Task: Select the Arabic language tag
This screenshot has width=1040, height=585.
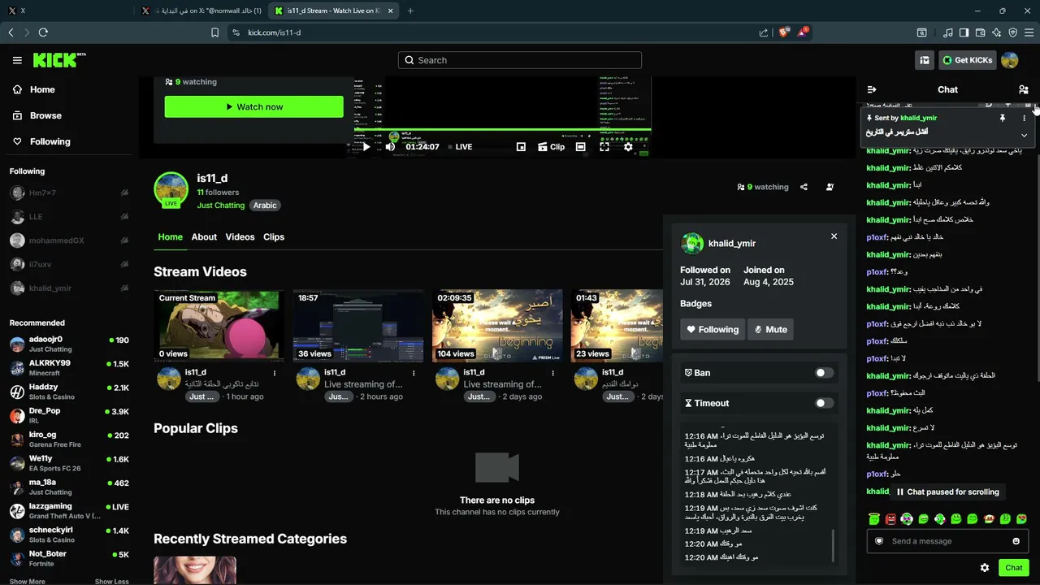Action: [265, 206]
